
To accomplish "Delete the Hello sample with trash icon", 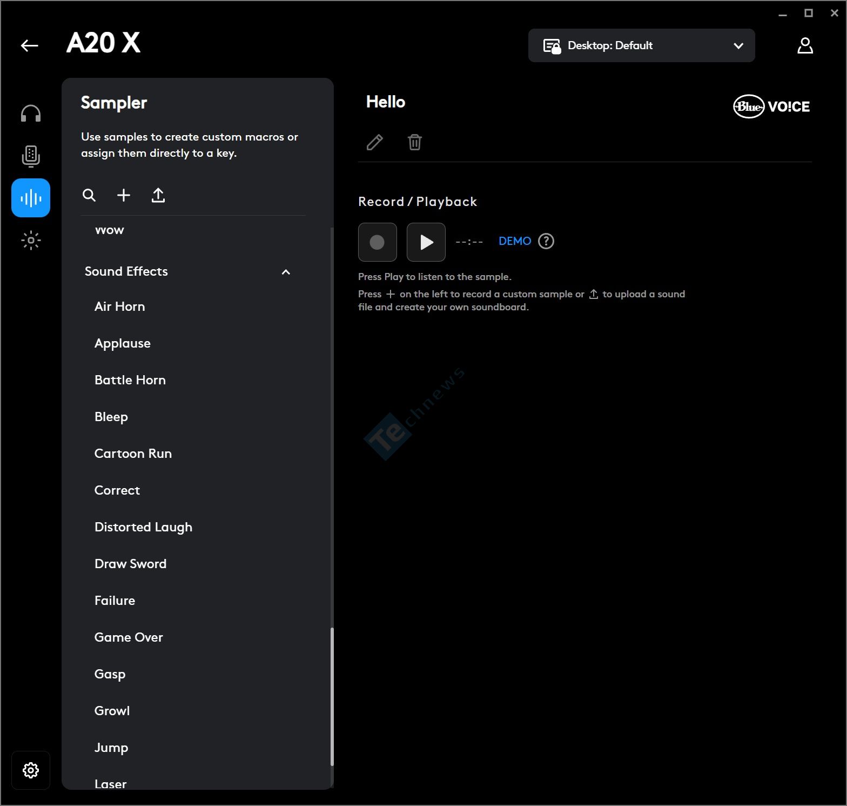I will 414,142.
